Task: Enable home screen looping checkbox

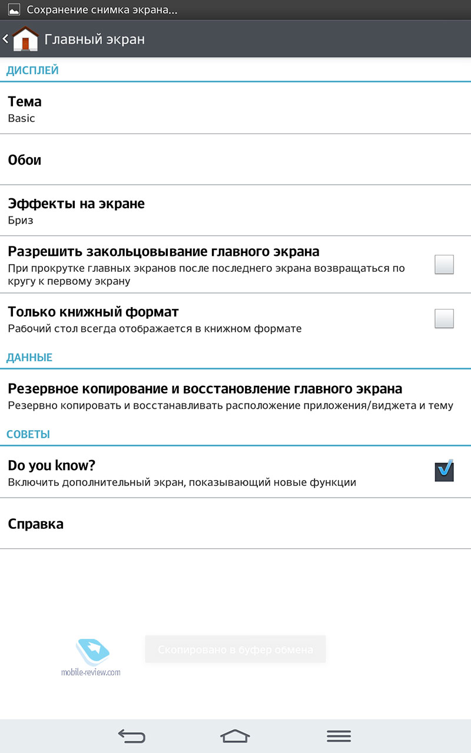Action: [x=445, y=264]
